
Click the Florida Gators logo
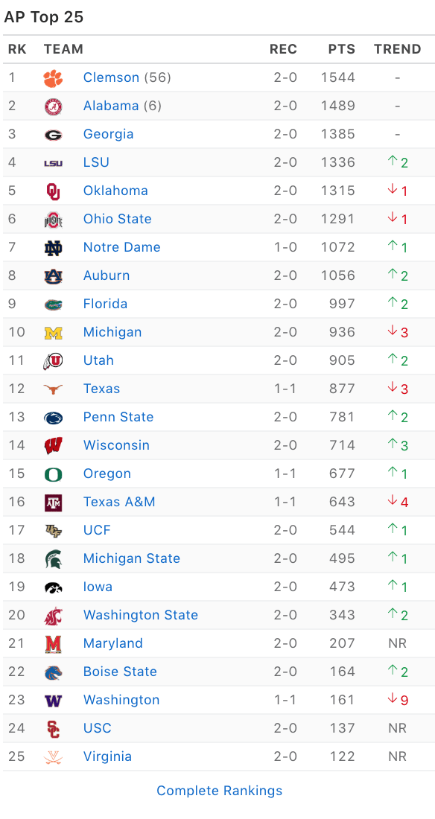53,304
